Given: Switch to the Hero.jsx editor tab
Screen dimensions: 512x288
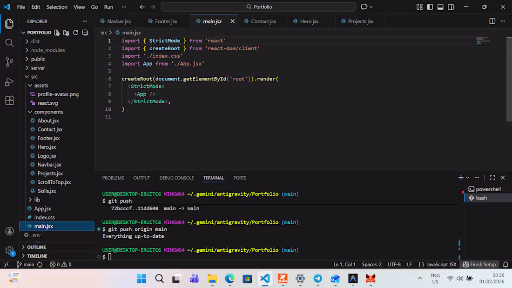Looking at the screenshot, I should pos(309,21).
